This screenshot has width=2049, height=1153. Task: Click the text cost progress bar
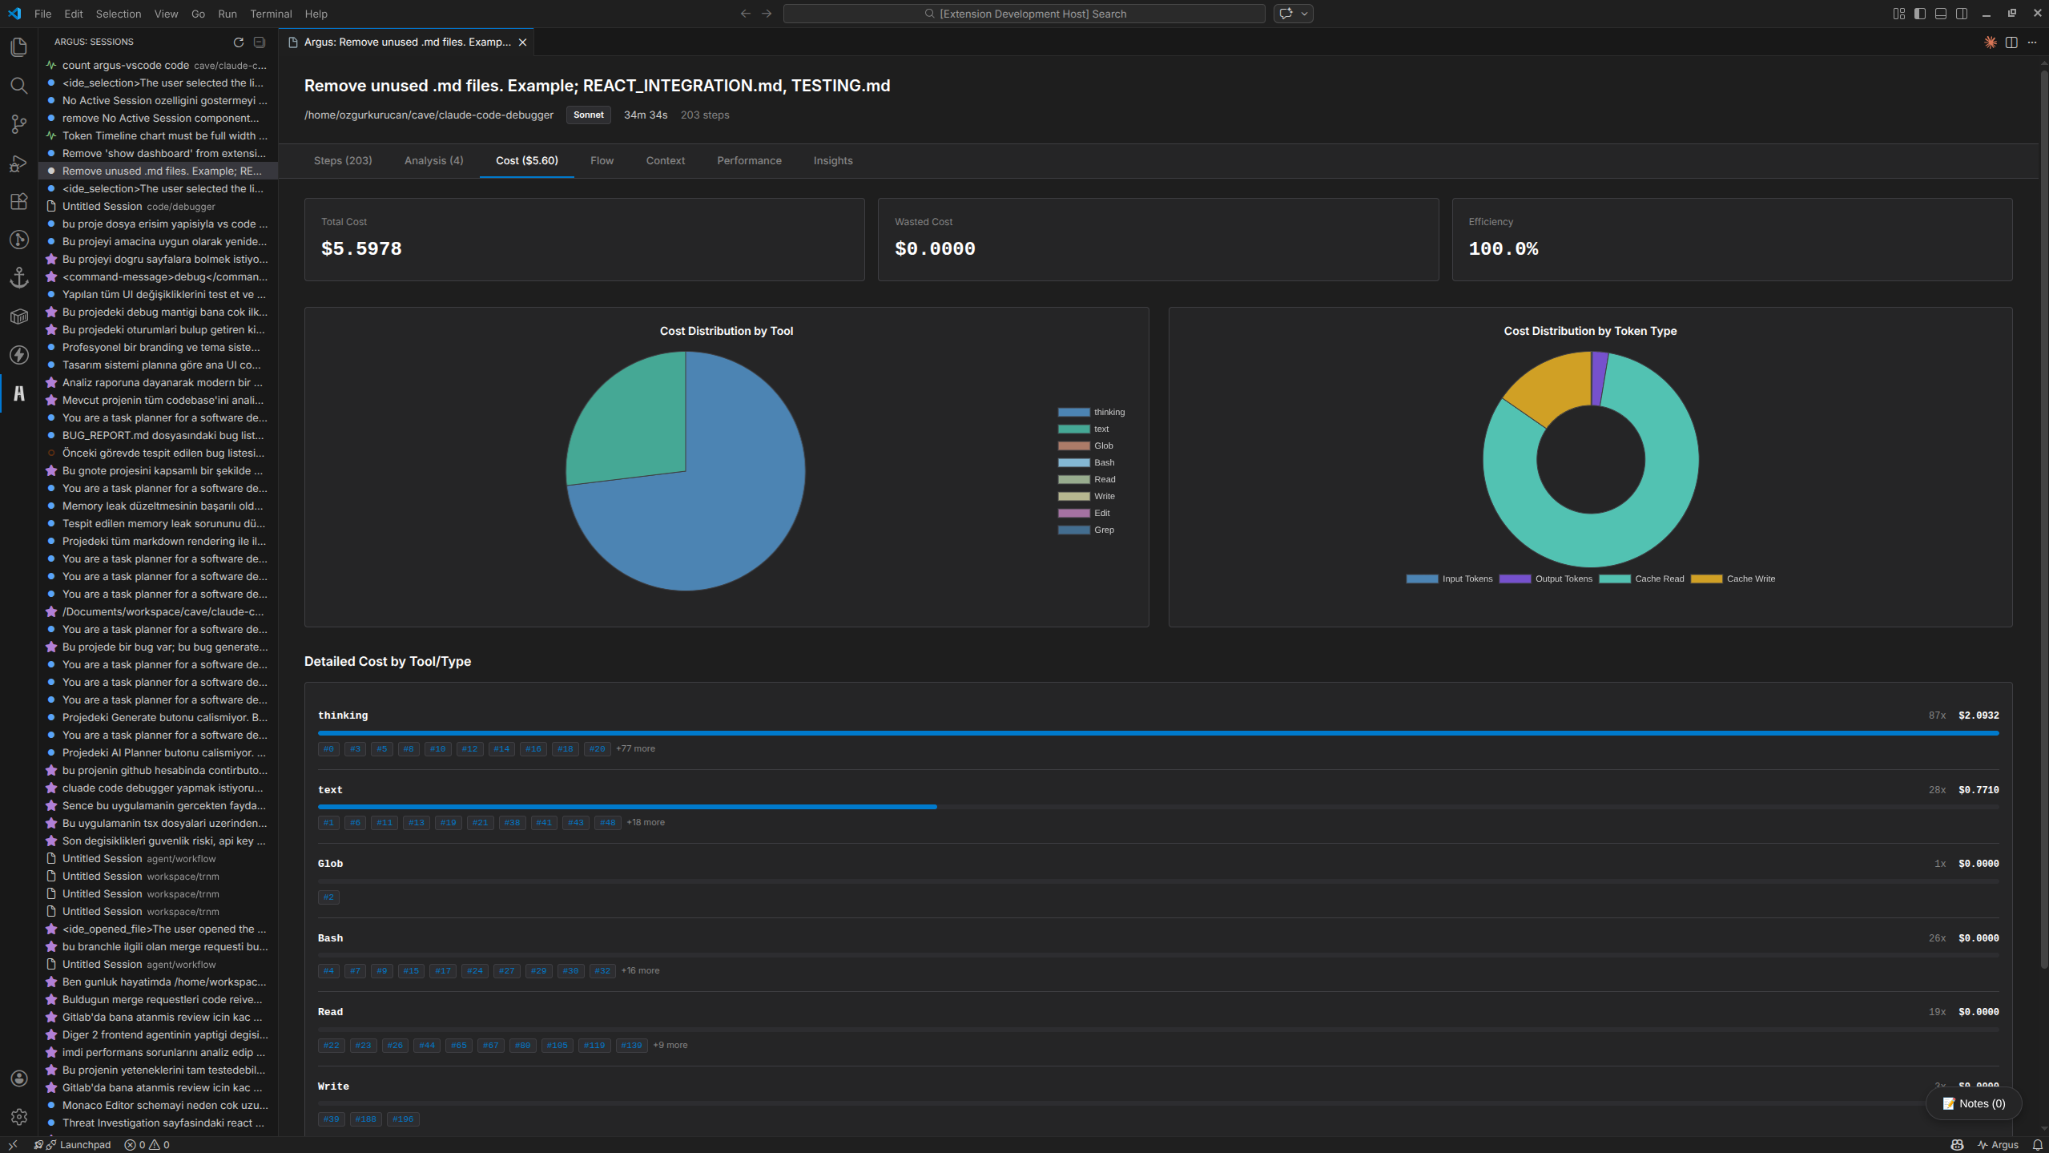(625, 806)
